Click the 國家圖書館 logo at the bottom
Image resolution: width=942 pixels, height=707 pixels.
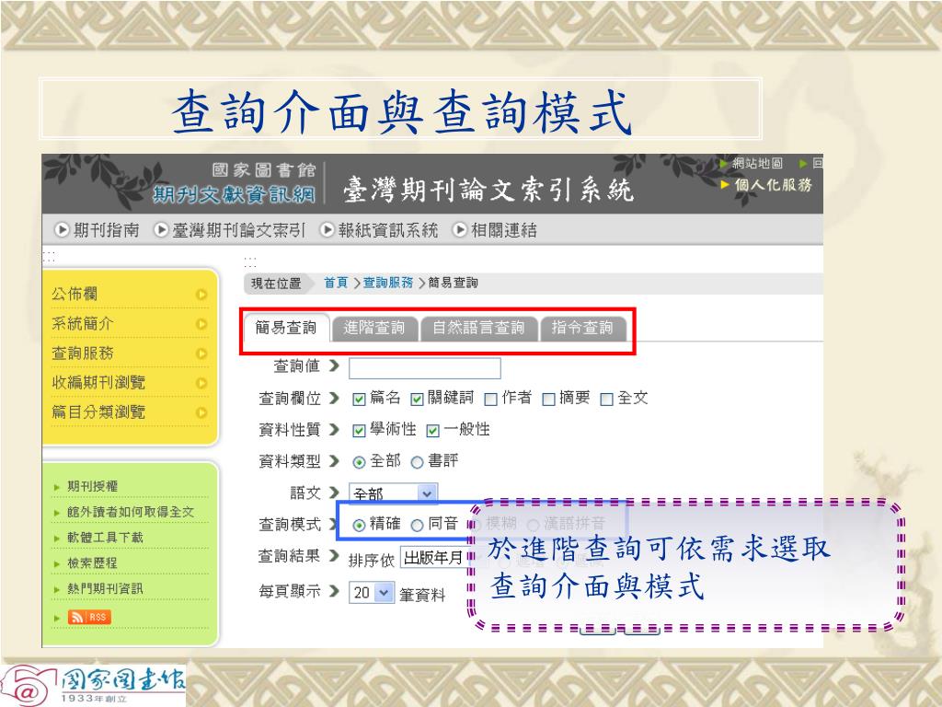tap(94, 685)
